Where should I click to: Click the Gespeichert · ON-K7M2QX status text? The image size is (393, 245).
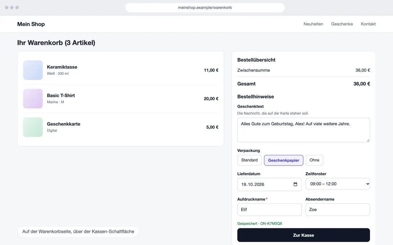pos(260,224)
